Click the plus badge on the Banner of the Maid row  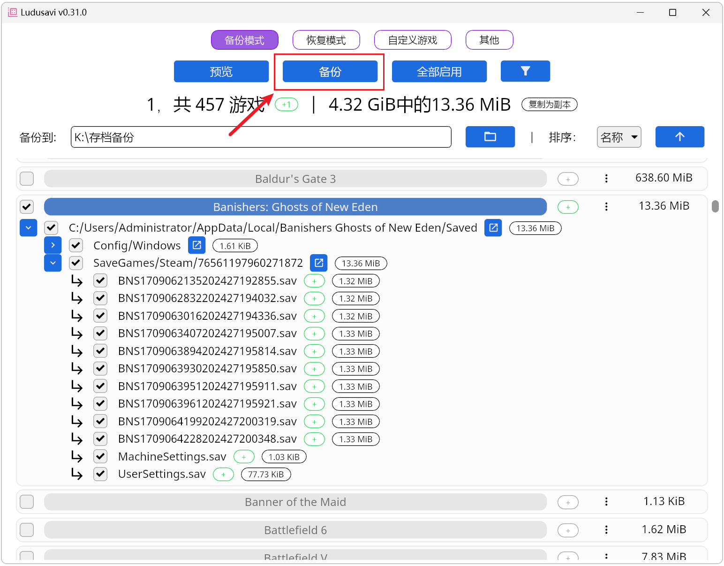[x=568, y=503]
